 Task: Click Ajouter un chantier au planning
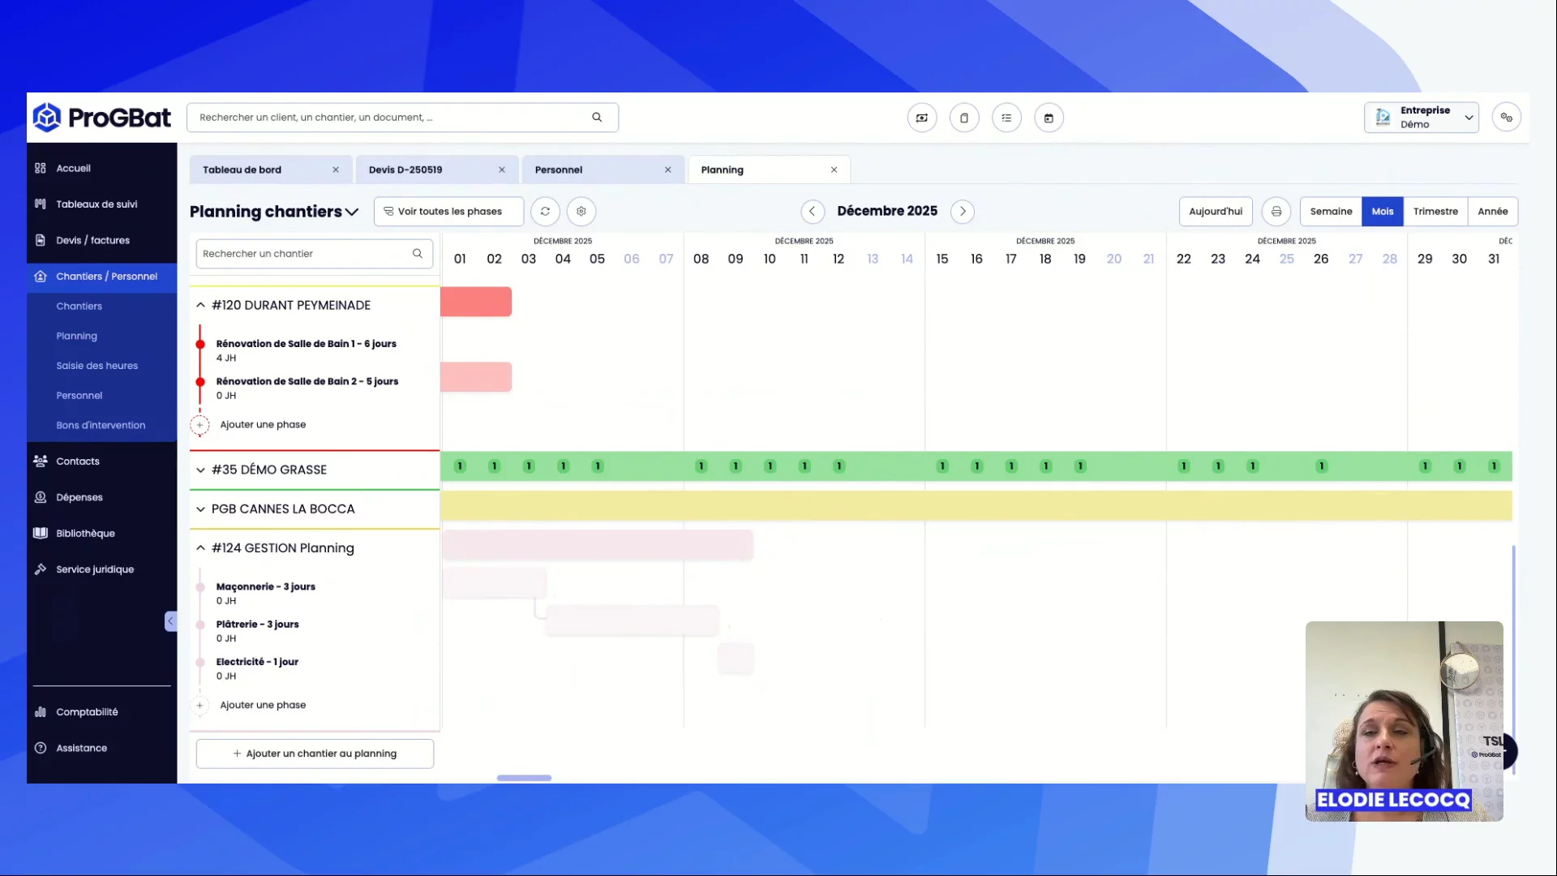[x=315, y=754]
